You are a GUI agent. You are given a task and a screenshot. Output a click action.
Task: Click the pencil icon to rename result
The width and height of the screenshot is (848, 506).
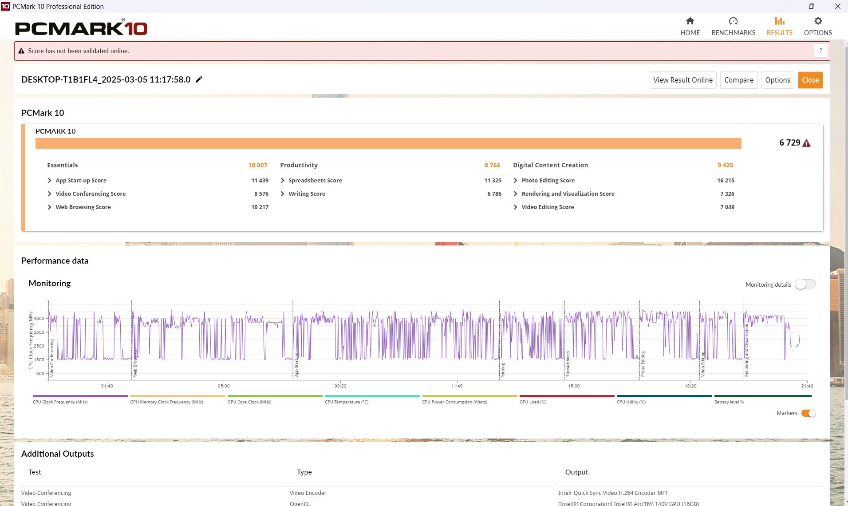click(199, 79)
